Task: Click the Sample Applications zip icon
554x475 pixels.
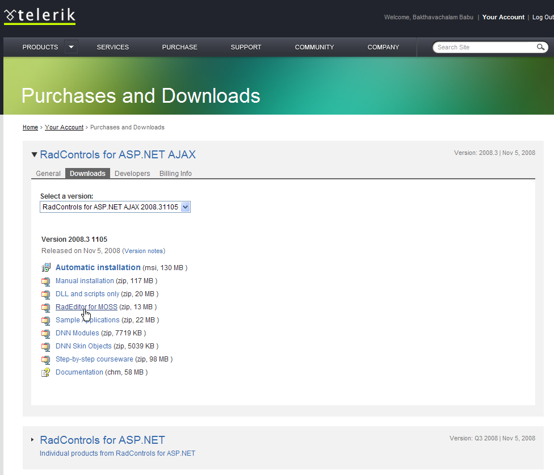Action: (x=46, y=320)
